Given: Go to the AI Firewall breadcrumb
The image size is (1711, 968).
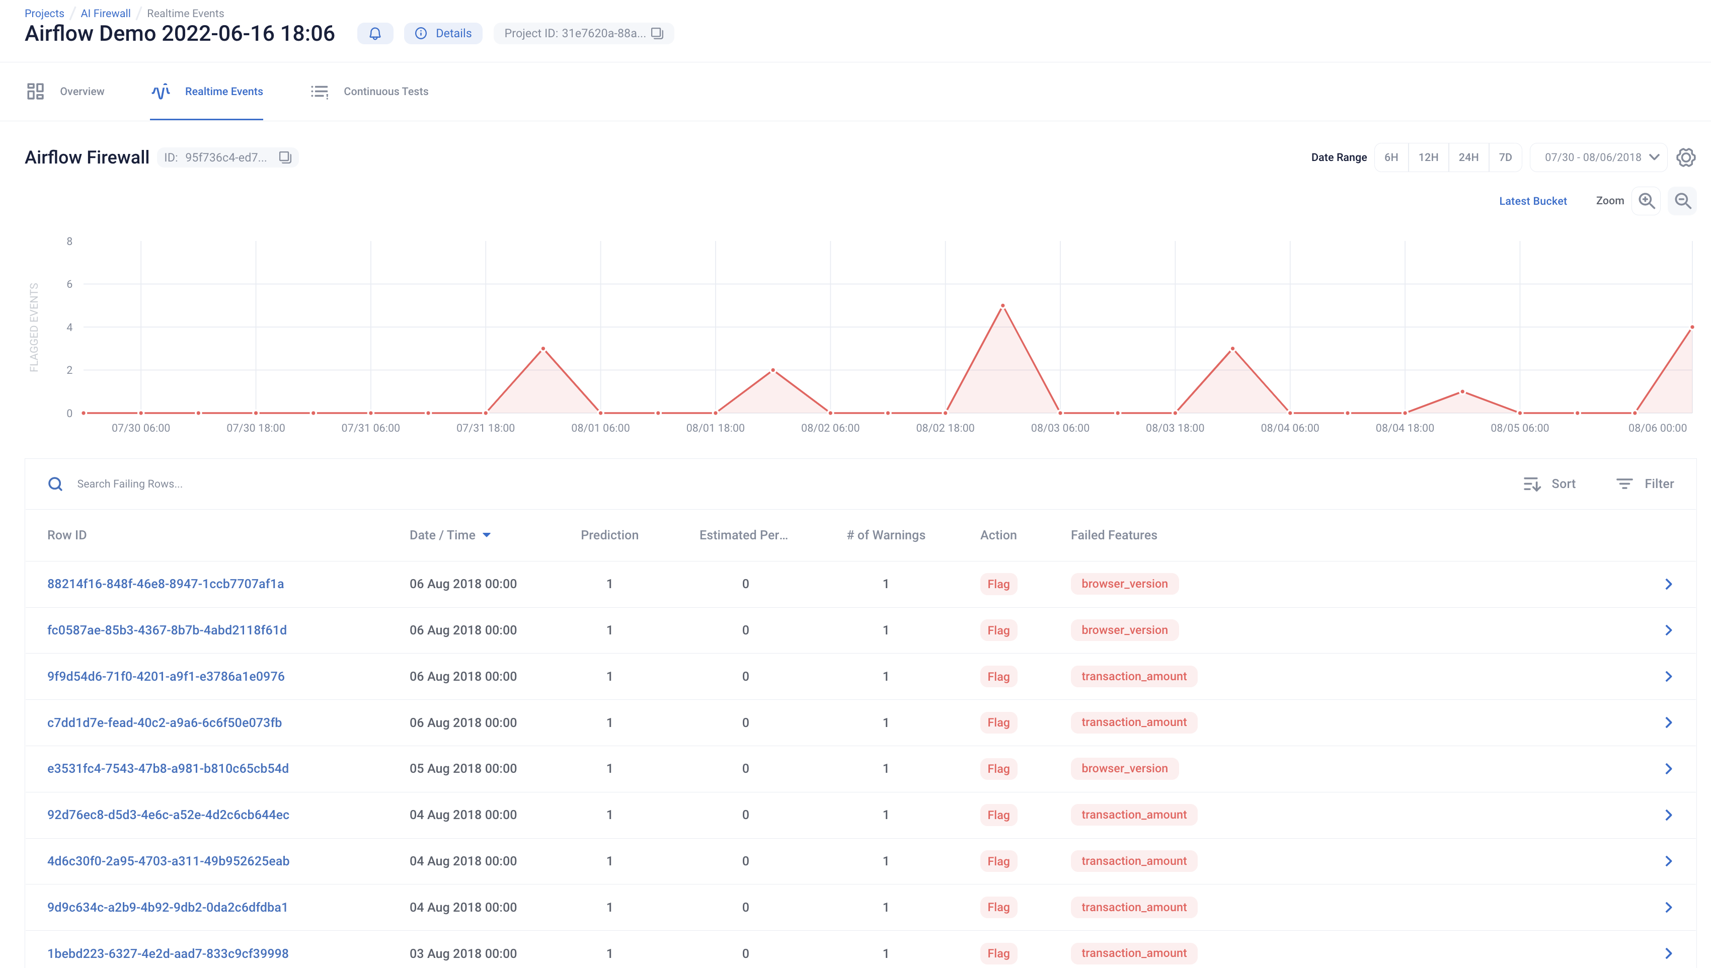Looking at the screenshot, I should point(106,13).
